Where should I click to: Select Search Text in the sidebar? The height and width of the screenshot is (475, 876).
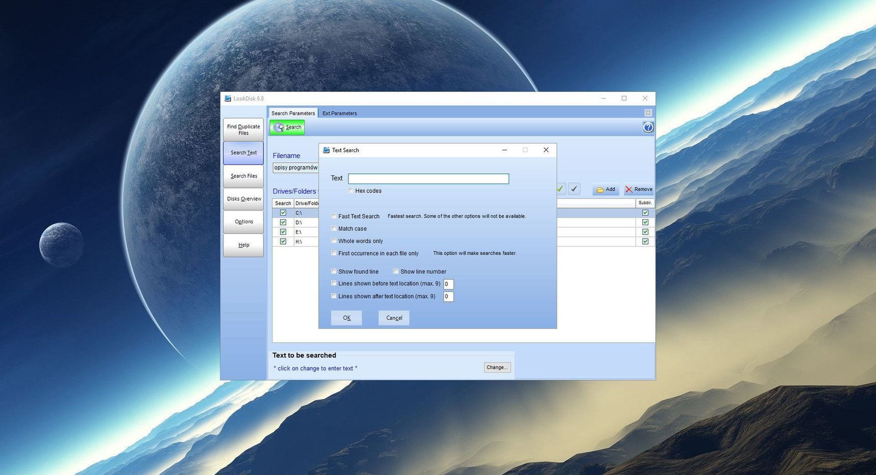tap(243, 153)
